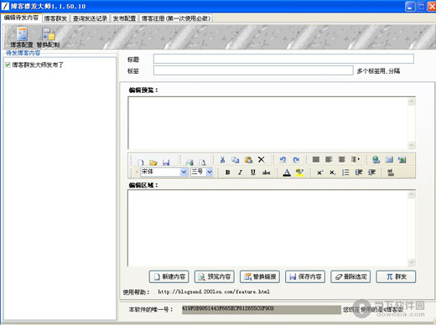Click the paste clipboard icon
The width and height of the screenshot is (436, 325).
click(248, 160)
